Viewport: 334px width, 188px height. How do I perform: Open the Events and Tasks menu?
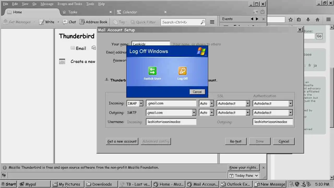pyautogui.click(x=70, y=4)
